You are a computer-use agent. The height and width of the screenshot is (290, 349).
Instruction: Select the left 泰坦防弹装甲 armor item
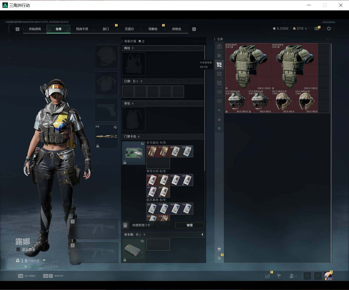248,66
